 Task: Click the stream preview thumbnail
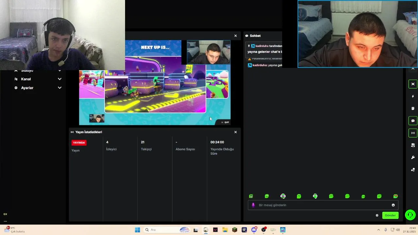click(155, 83)
